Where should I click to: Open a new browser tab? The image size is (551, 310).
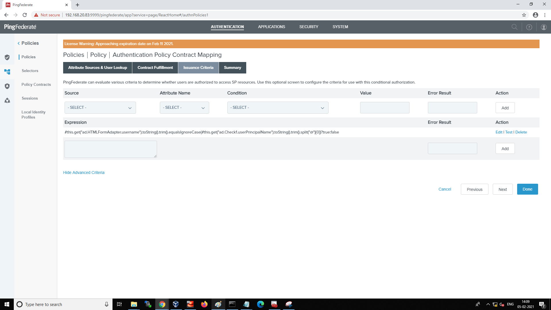[77, 5]
